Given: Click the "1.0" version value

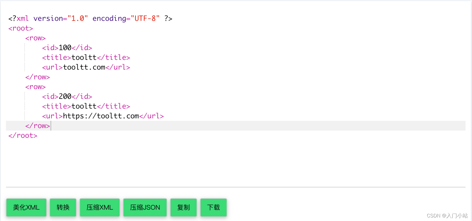Looking at the screenshot, I should click(x=78, y=18).
